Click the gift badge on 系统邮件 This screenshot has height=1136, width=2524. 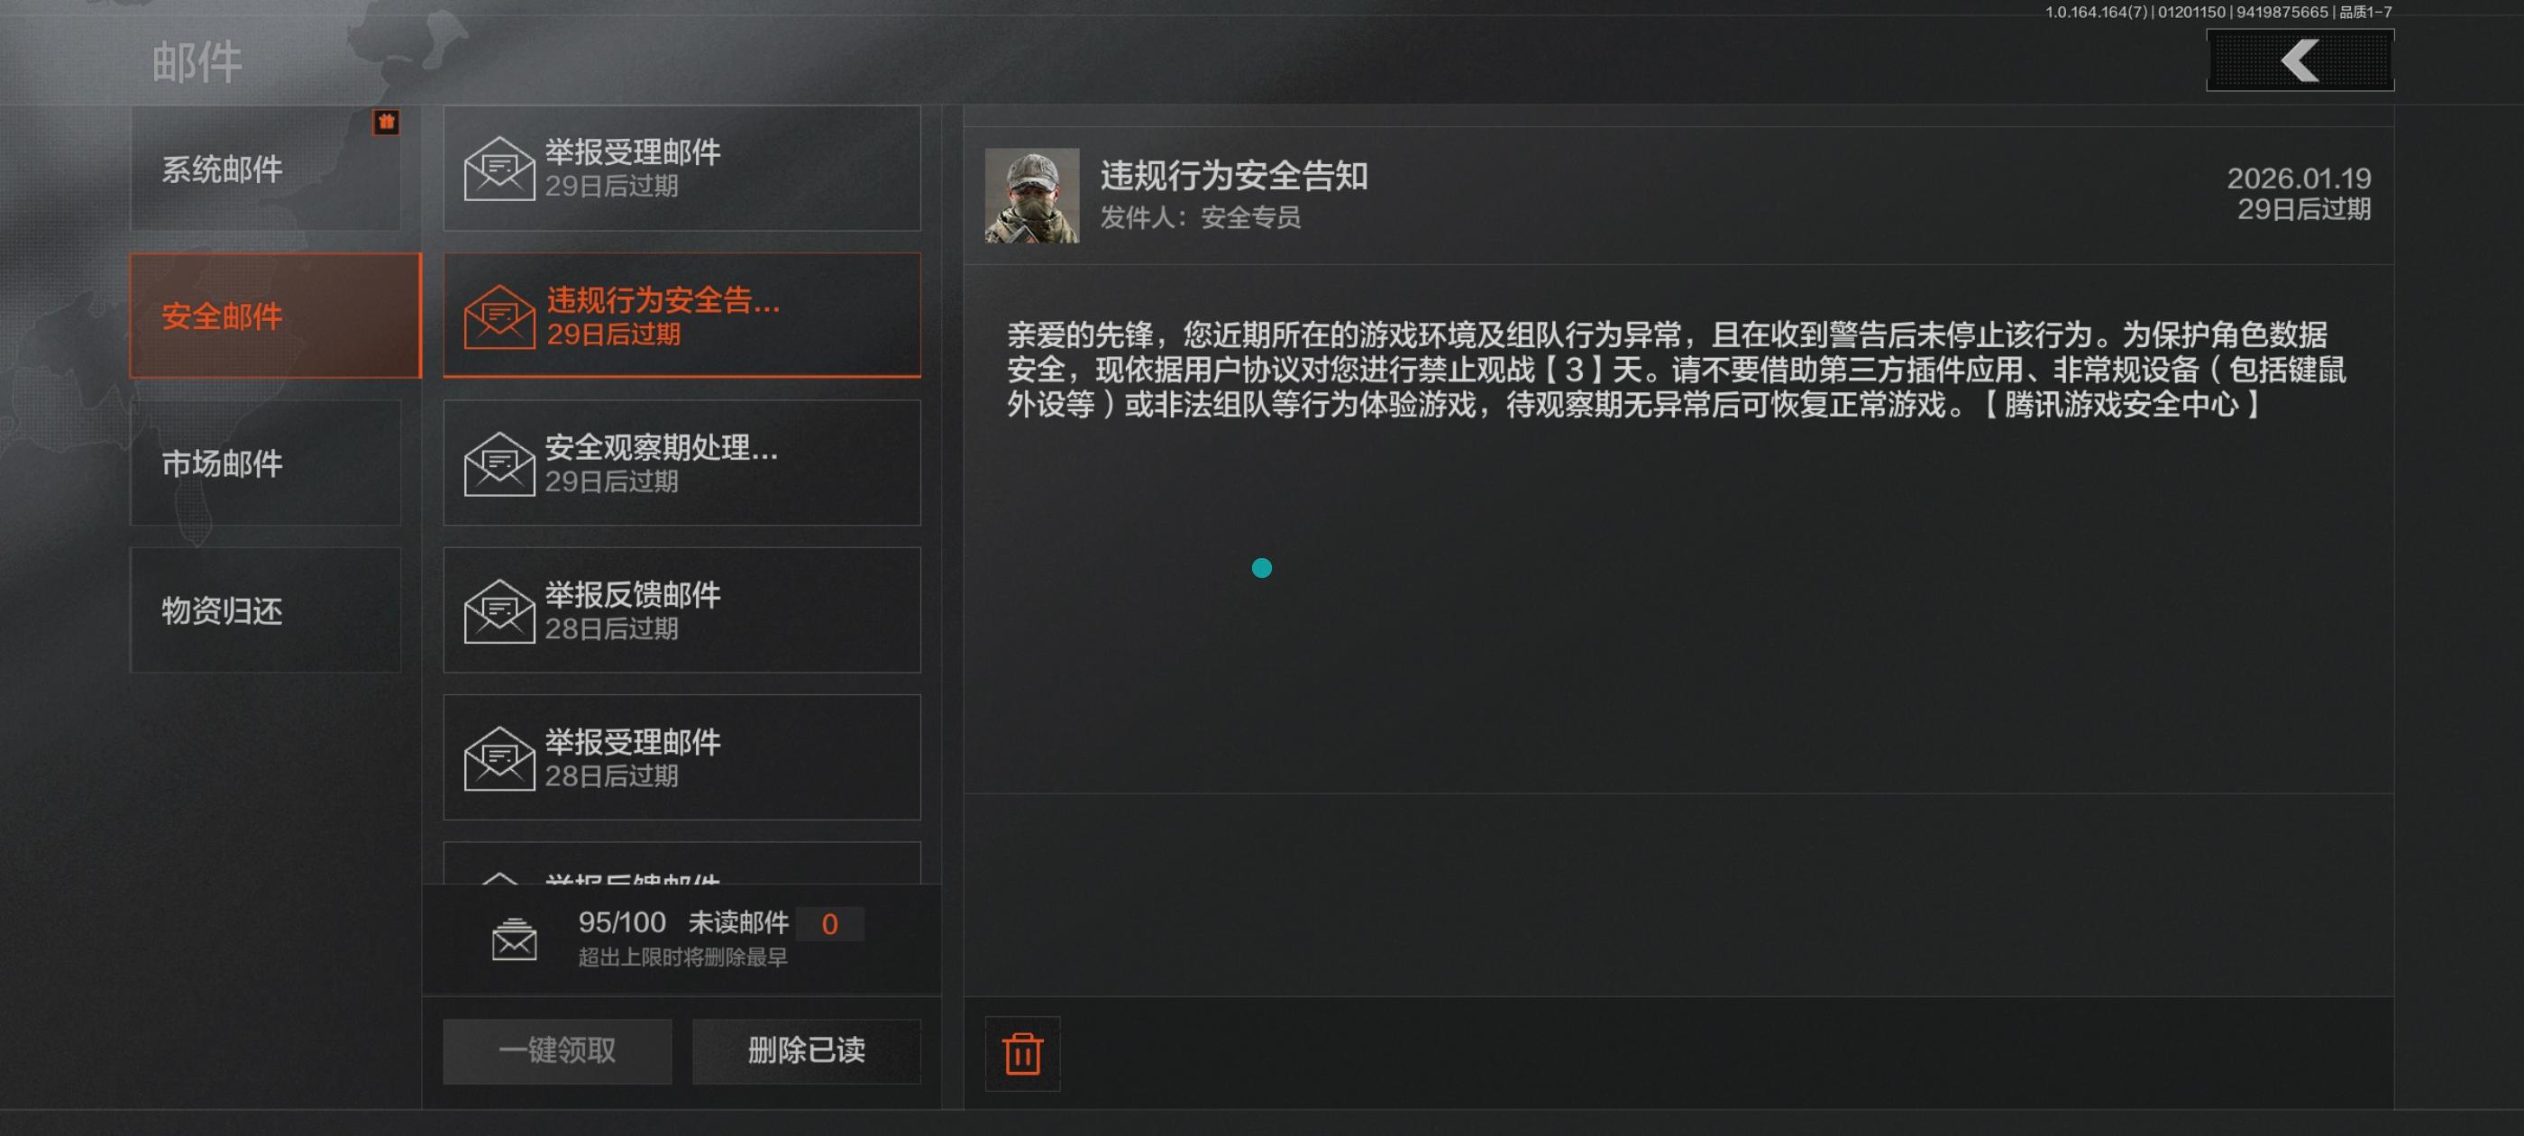pos(386,122)
